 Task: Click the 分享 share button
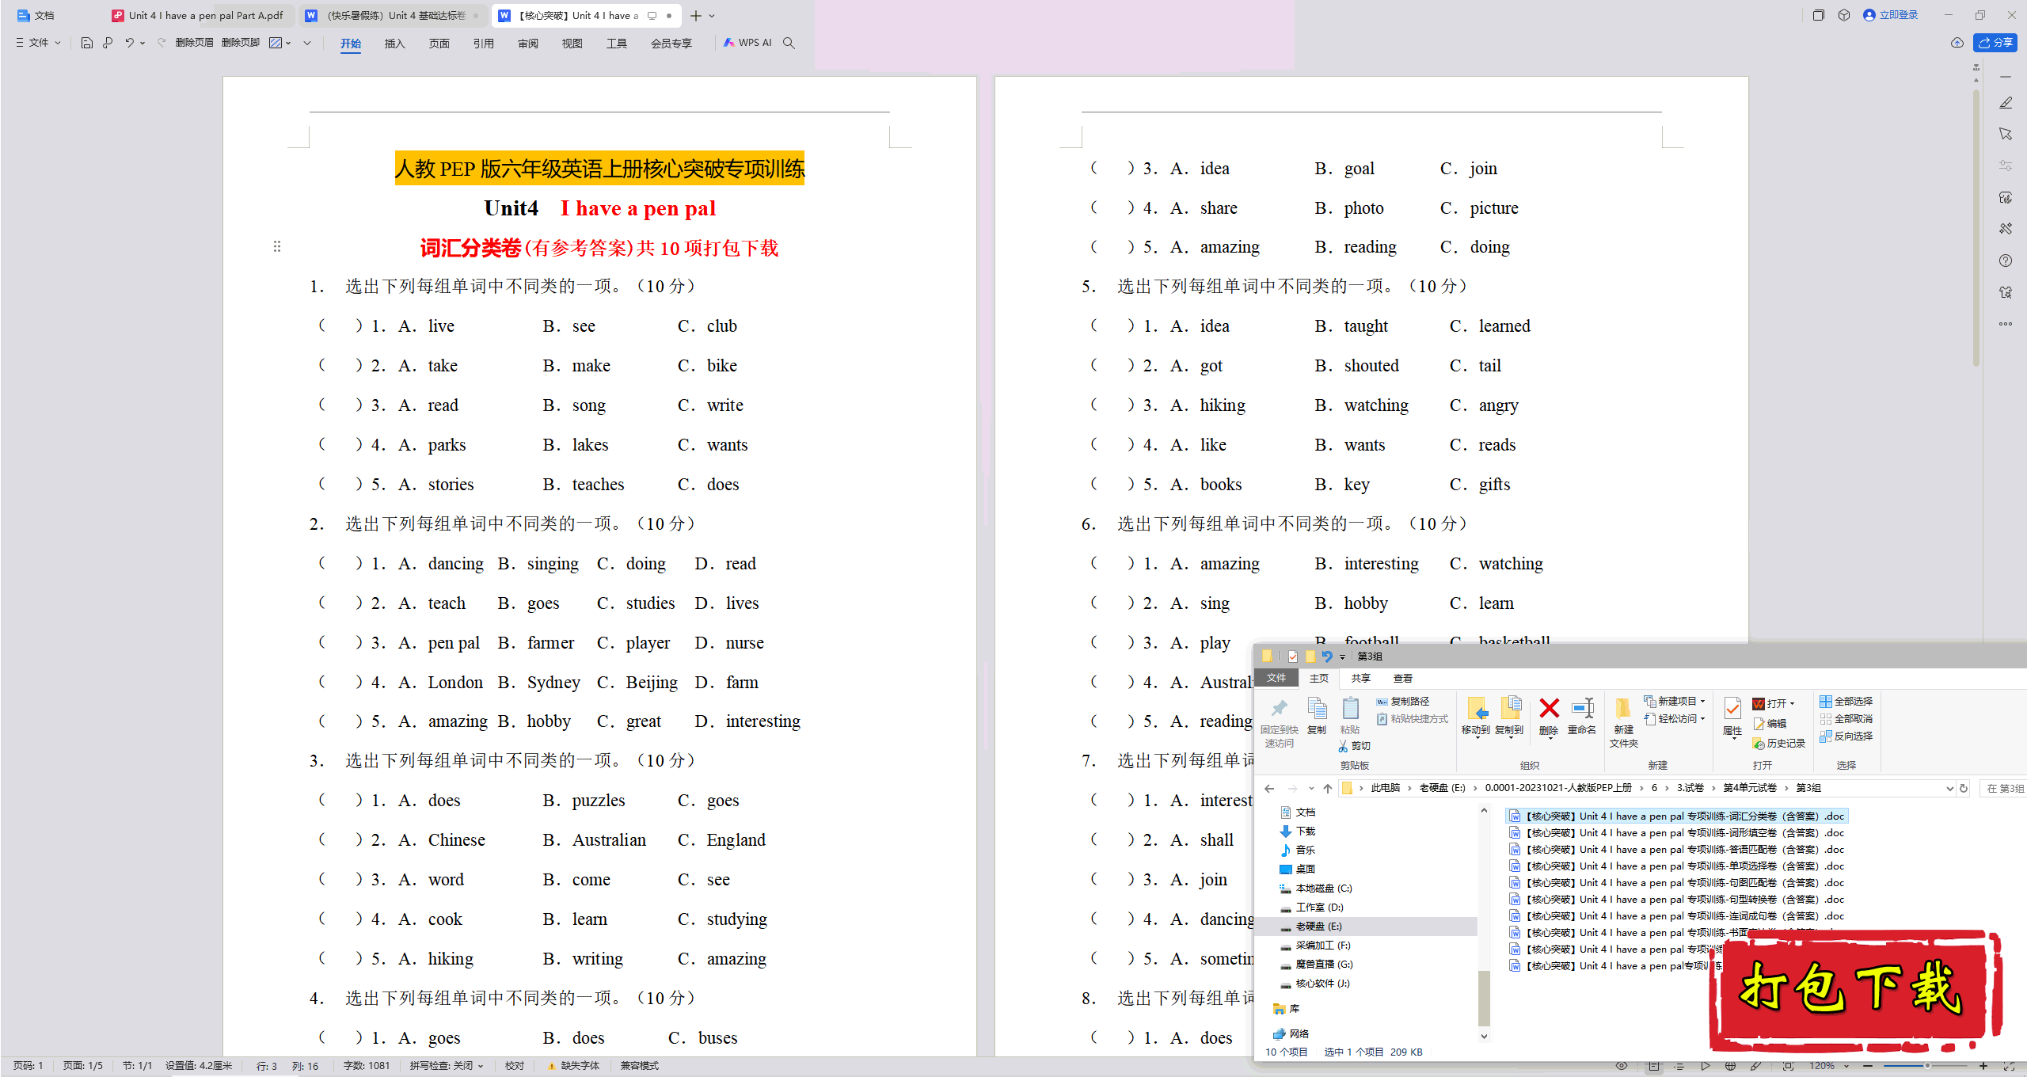[1995, 43]
